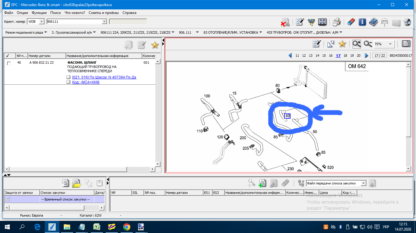Open the main toolbar notes editor icon
This screenshot has height=233, width=416.
300,22
